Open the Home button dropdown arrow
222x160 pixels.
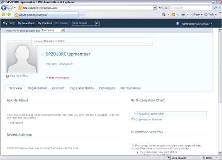pyautogui.click(x=168, y=14)
